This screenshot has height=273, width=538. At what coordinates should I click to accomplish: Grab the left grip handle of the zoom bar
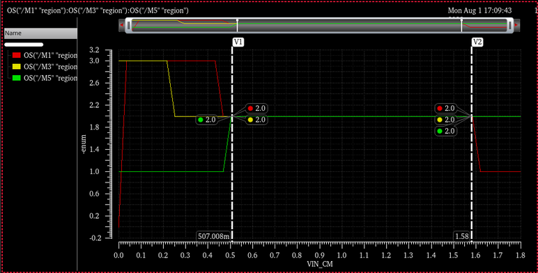click(129, 25)
